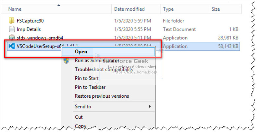Click the File folder type cell
The image size is (258, 133).
pos(173,21)
